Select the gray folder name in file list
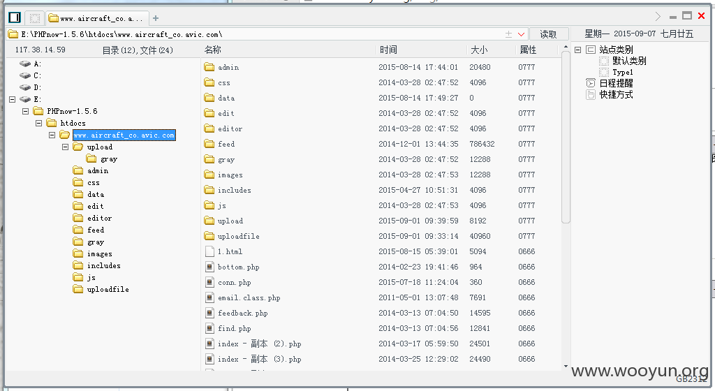This screenshot has width=715, height=391. [x=226, y=159]
